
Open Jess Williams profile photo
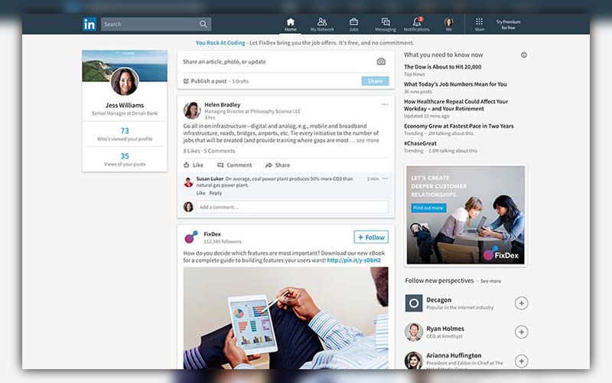click(x=125, y=82)
